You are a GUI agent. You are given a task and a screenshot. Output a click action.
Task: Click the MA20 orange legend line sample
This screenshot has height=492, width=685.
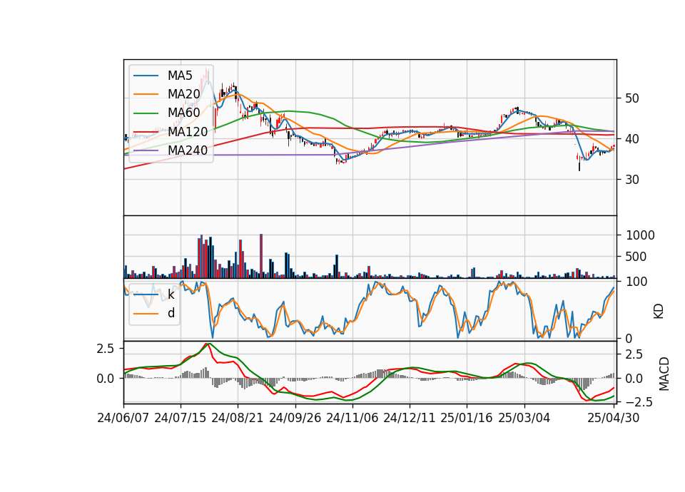pyautogui.click(x=146, y=94)
